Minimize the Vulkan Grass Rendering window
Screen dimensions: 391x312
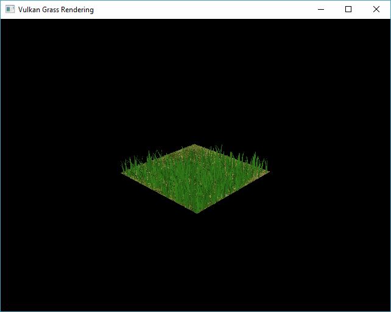pos(321,10)
